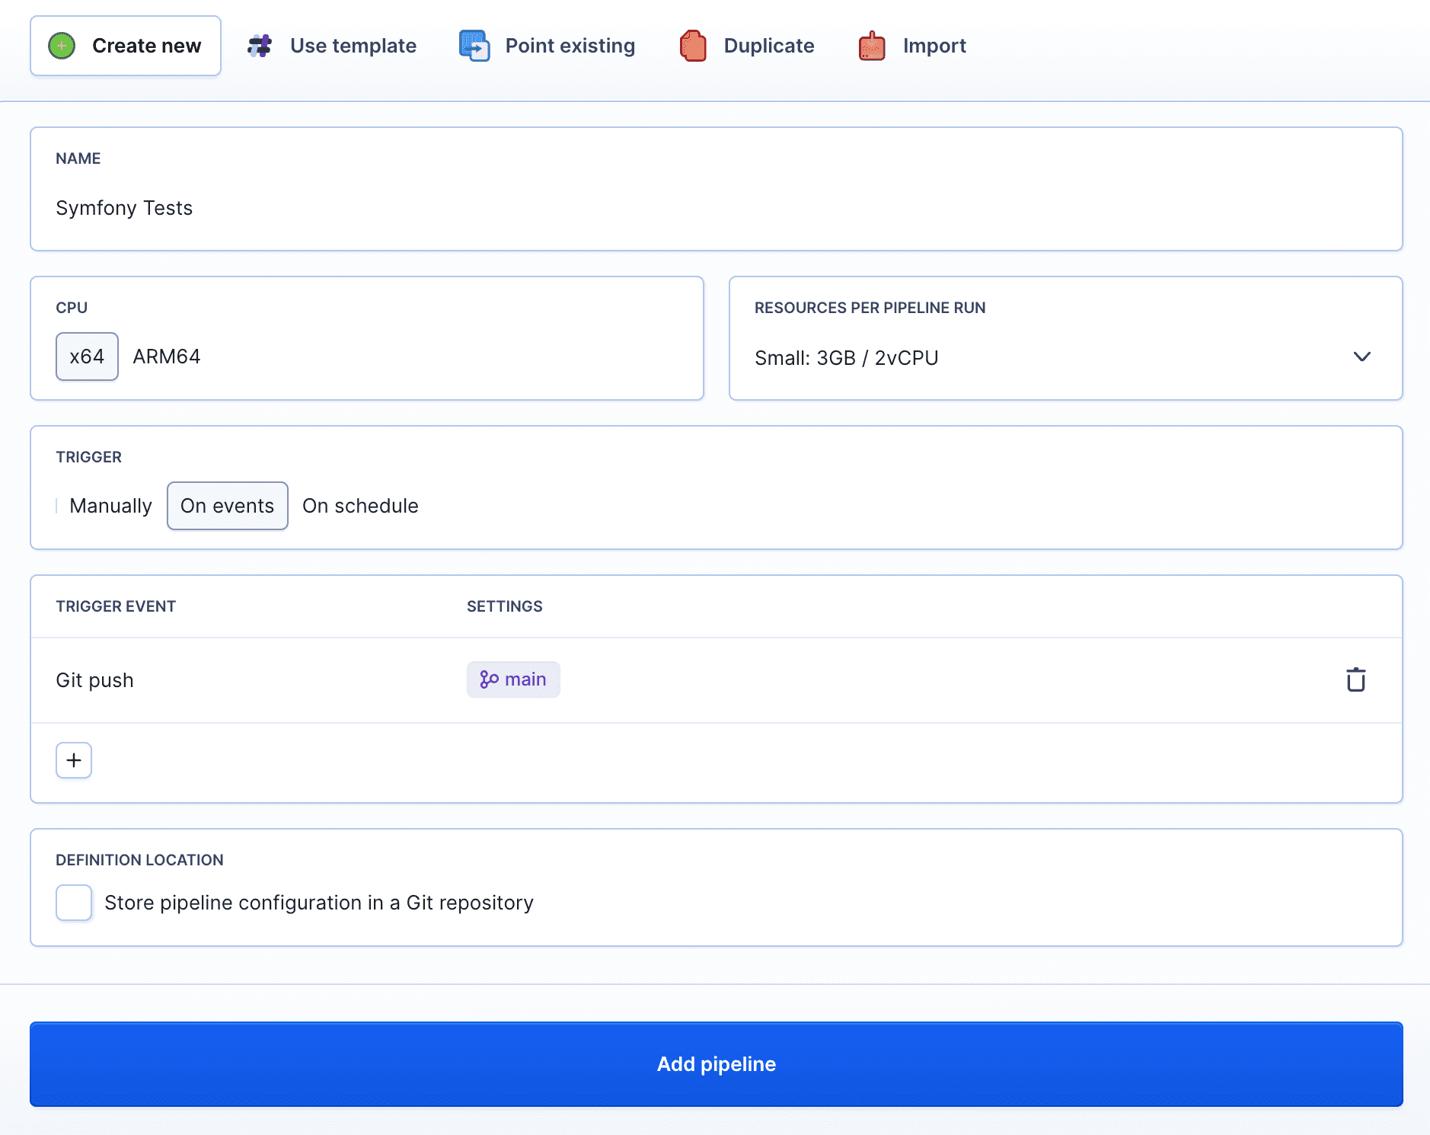
Task: Click the green plus Create new icon
Action: click(x=62, y=46)
